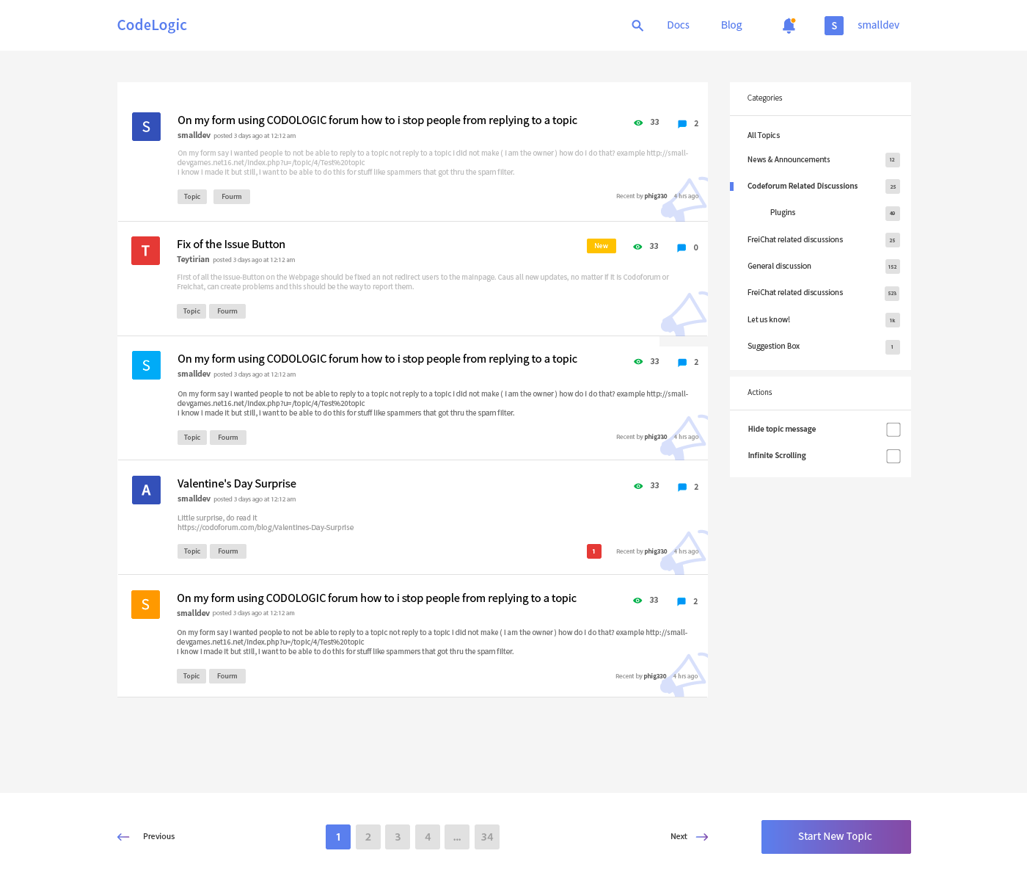
Task: Open 'Valentine's Day Surprise' topic
Action: 237,484
